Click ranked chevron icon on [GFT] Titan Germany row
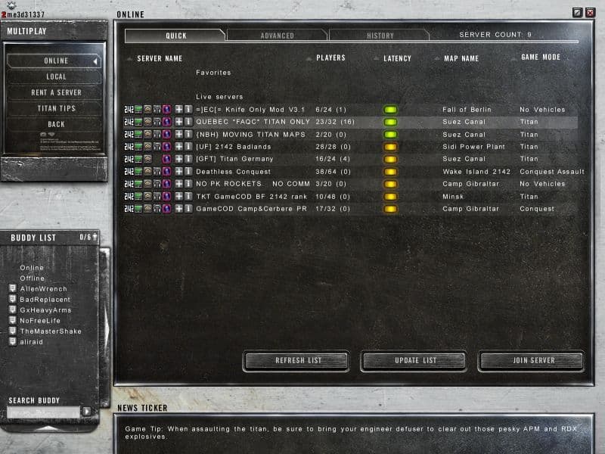The width and height of the screenshot is (605, 454). tap(147, 159)
